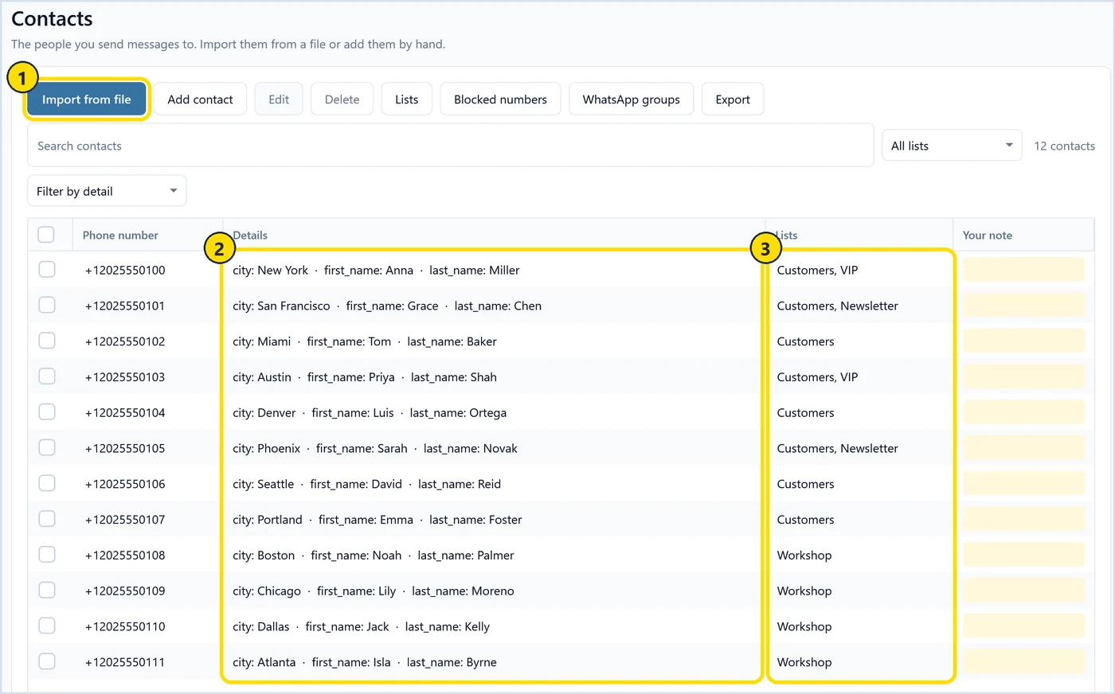Select the checkbox for +12025550100

[x=47, y=270]
